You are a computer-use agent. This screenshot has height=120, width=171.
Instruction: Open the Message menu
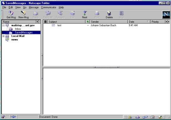point(34,7)
